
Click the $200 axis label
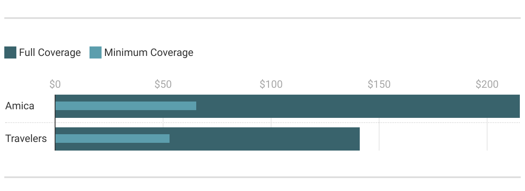tap(487, 84)
